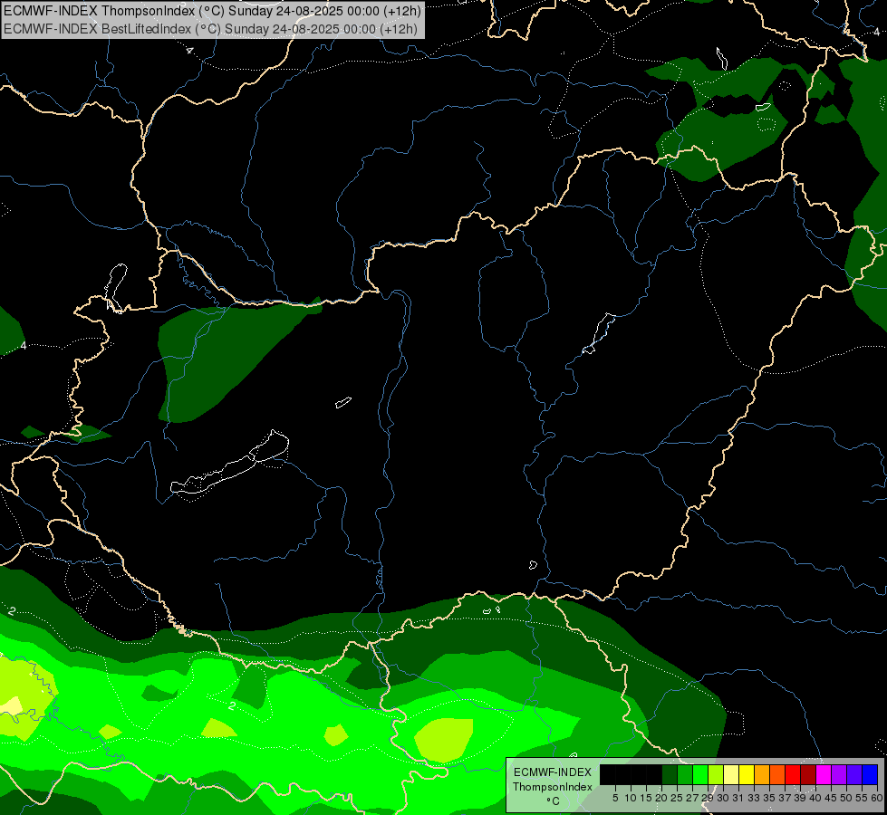Image resolution: width=887 pixels, height=815 pixels.
Task: Click the legend tick value 30
Action: point(724,798)
